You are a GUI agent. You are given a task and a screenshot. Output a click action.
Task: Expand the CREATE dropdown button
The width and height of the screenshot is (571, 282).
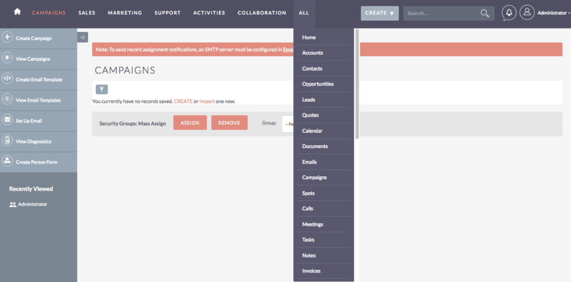click(x=379, y=13)
